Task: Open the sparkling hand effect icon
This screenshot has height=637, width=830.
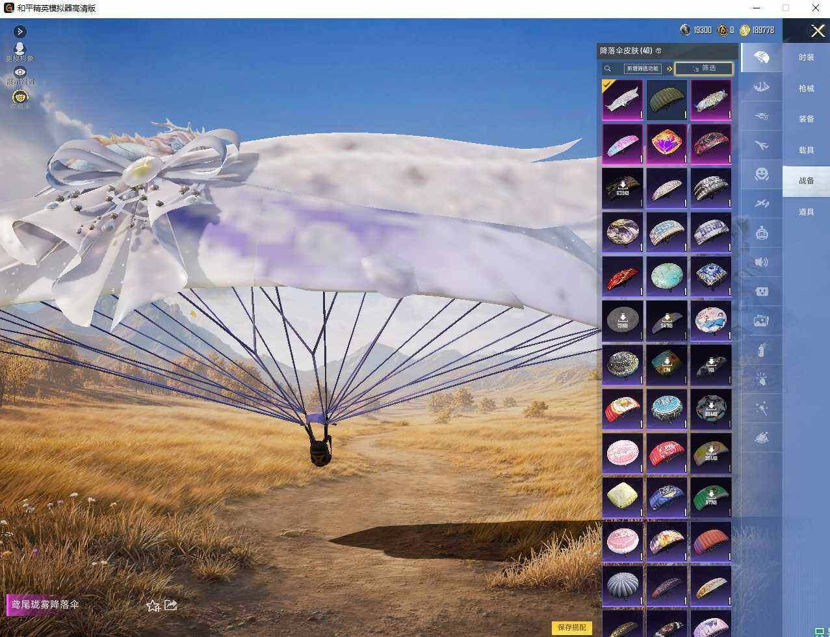Action: [x=762, y=379]
